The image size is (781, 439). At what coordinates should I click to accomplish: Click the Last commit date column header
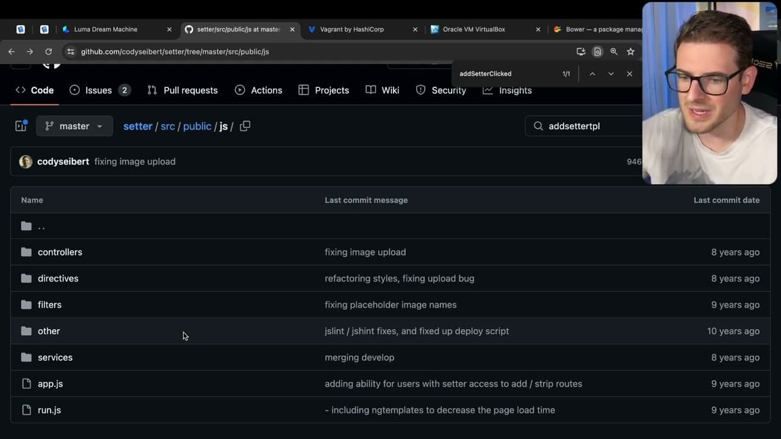pos(727,200)
